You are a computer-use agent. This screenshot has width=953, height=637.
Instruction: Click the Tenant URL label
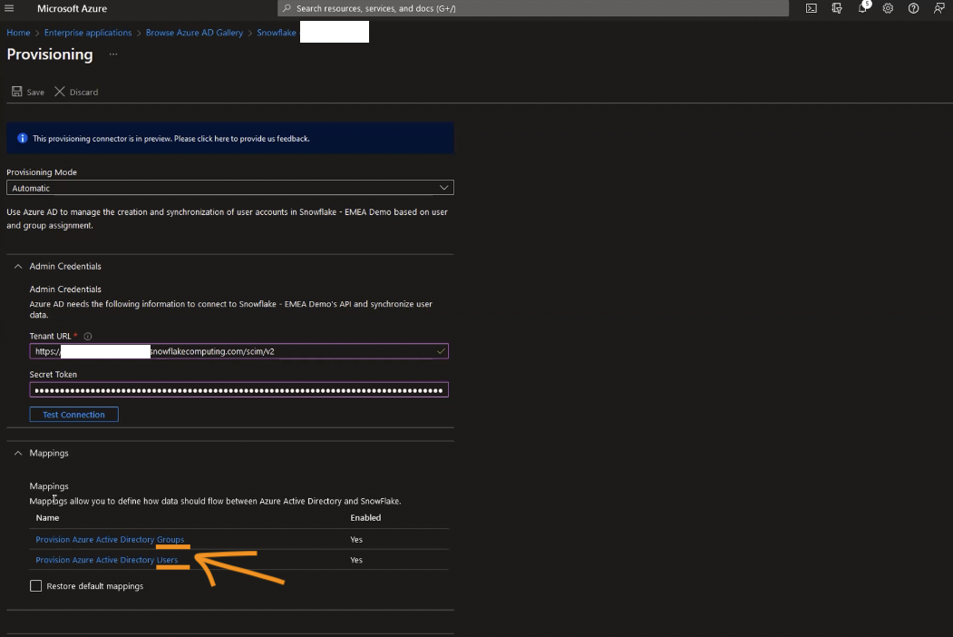coord(51,336)
